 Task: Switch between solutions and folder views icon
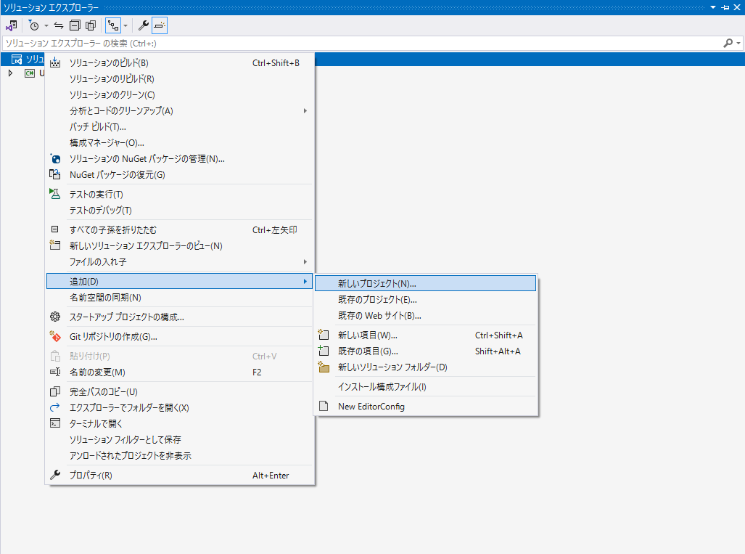click(x=12, y=25)
